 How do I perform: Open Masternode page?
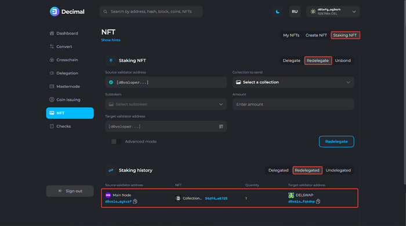68,87
